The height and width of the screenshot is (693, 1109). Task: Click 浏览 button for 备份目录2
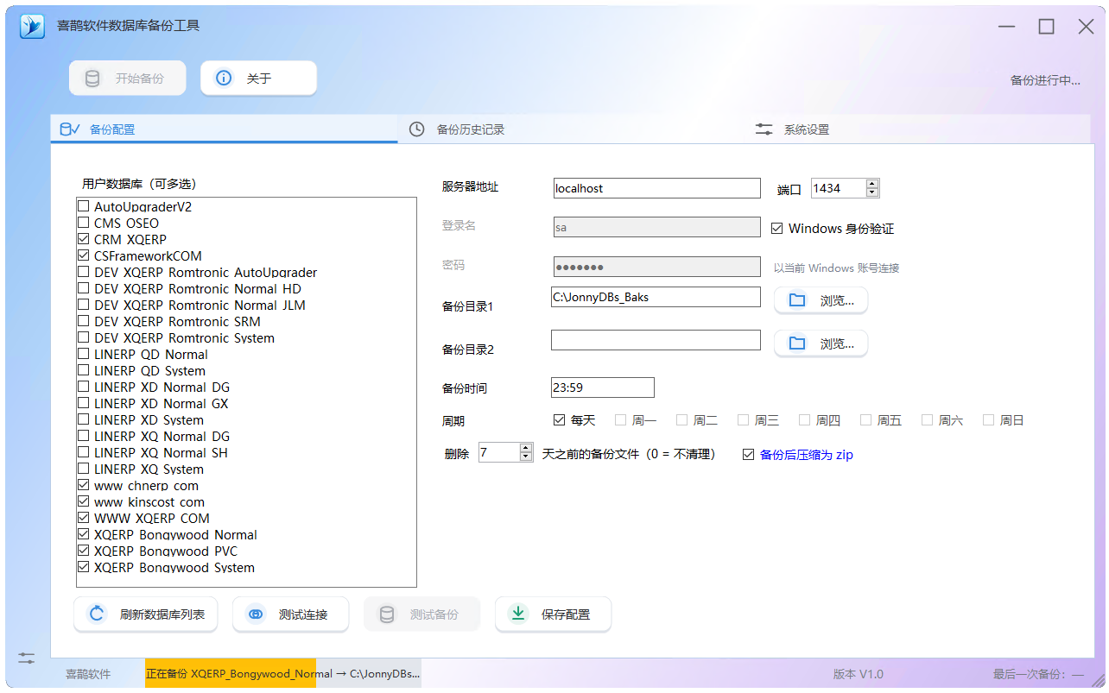click(821, 343)
